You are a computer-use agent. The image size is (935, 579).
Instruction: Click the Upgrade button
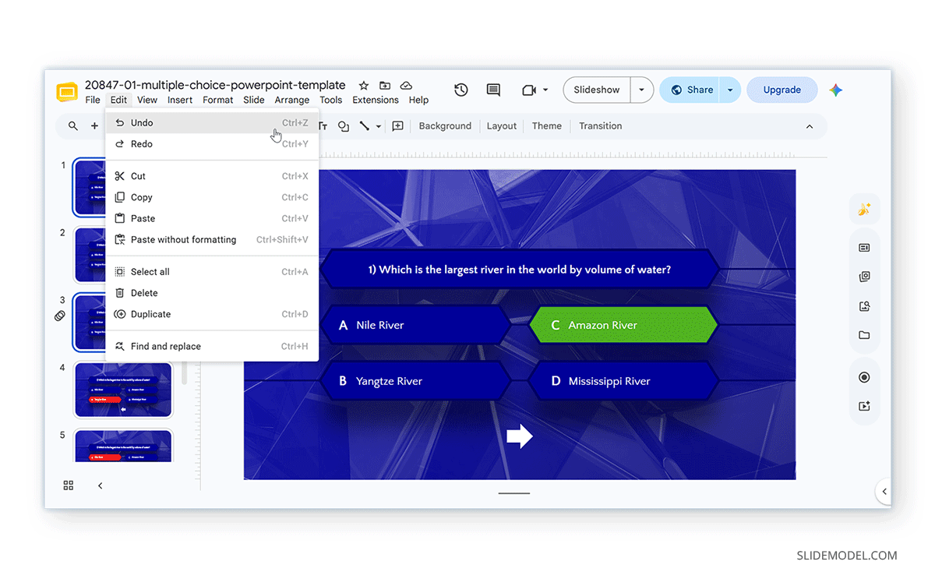click(x=782, y=90)
